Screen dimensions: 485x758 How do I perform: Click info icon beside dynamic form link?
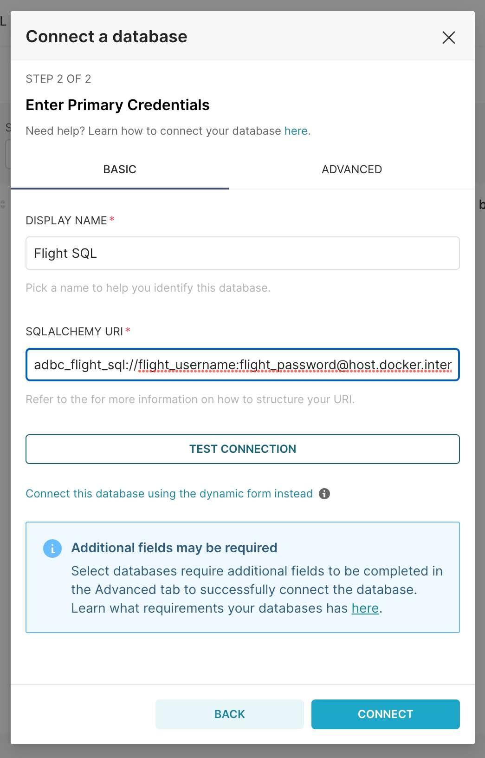[324, 494]
